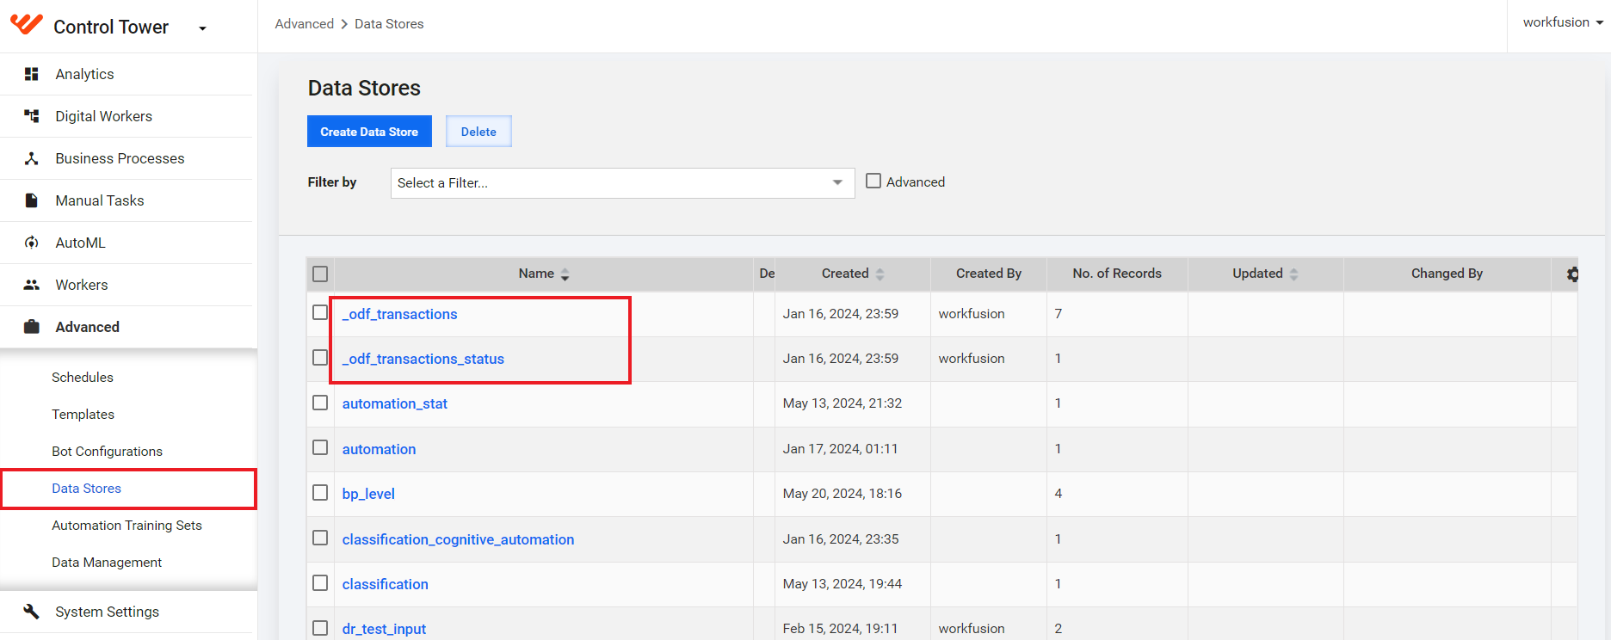
Task: Expand the Control Tower dropdown arrow
Action: [x=203, y=28]
